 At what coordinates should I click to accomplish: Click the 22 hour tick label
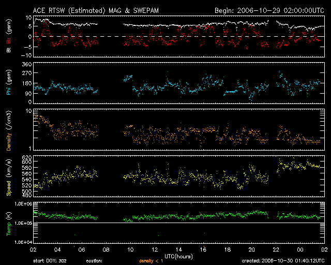(x=276, y=249)
